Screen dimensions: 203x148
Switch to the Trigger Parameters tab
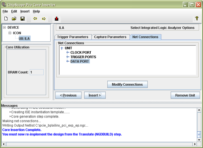72,37
